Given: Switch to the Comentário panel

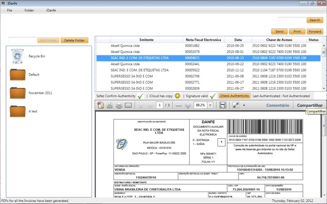Looking at the screenshot, I should [277, 105].
